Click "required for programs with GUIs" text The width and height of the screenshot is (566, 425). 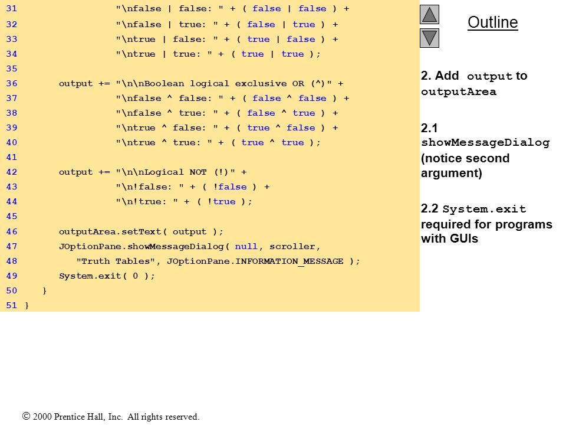pyautogui.click(x=486, y=231)
